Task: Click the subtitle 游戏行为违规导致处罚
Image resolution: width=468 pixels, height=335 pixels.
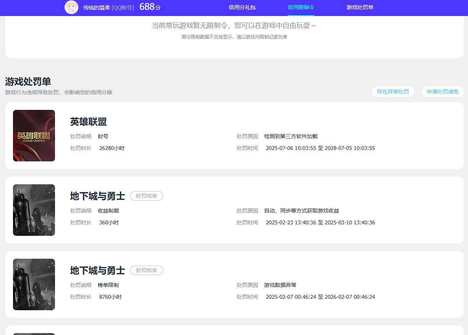Action: pos(58,92)
